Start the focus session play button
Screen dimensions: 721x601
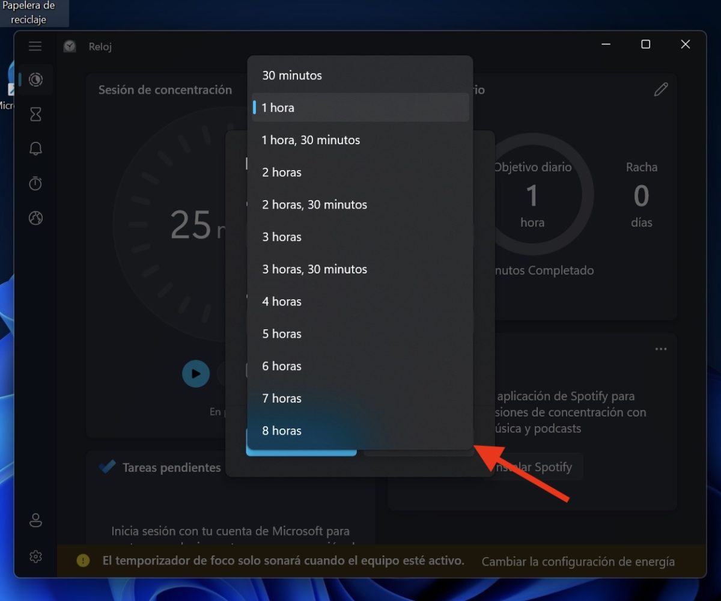click(196, 374)
